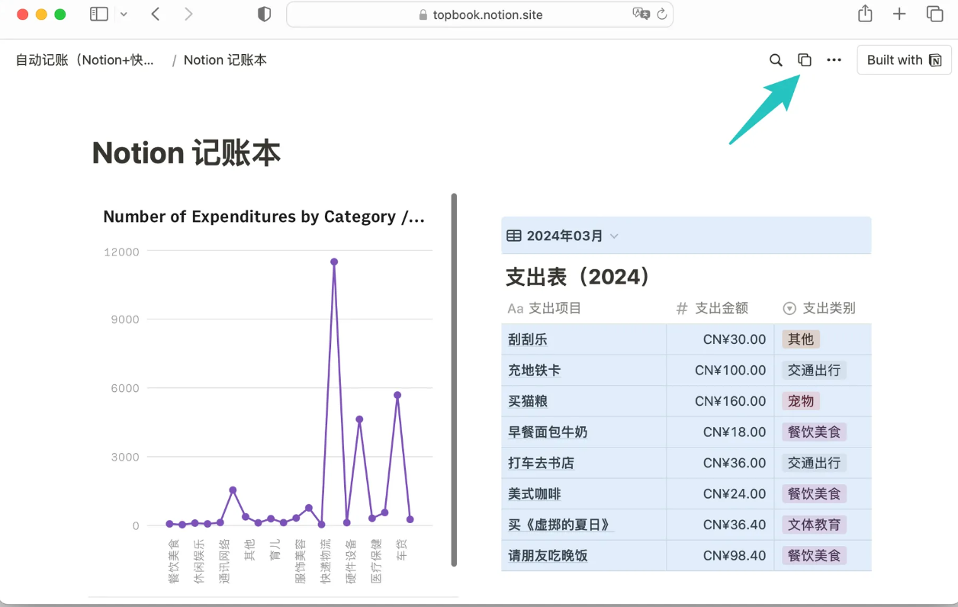Open the Notion 记账本 breadcrumb
The image size is (958, 607).
pos(225,60)
